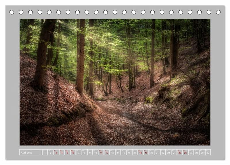The height and width of the screenshot is (165, 230).
Task: Select day 27 in the date strip
Action: click(191, 152)
